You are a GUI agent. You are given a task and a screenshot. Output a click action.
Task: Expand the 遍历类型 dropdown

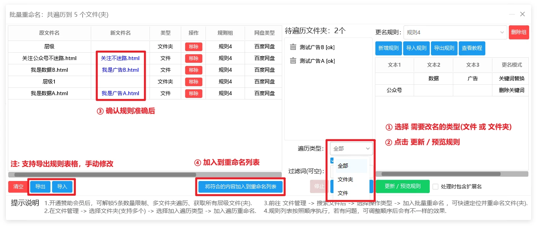coord(351,149)
